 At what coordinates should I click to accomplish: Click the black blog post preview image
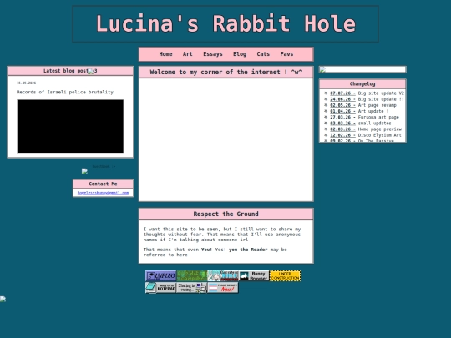click(70, 126)
